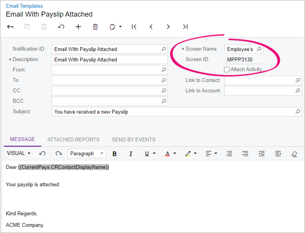Click the back arrow toolbar icon
The height and width of the screenshot is (233, 305).
10,27
